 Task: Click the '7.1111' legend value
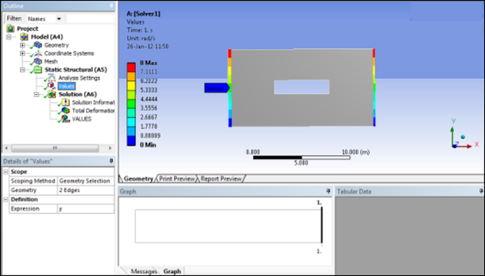pos(148,72)
